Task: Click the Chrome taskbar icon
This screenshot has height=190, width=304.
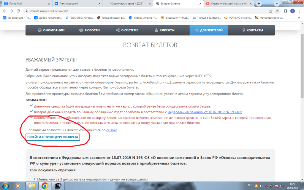Action: (45, 186)
